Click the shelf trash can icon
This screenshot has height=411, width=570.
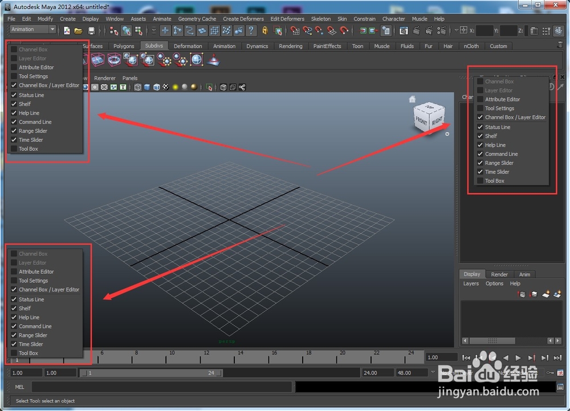click(560, 46)
